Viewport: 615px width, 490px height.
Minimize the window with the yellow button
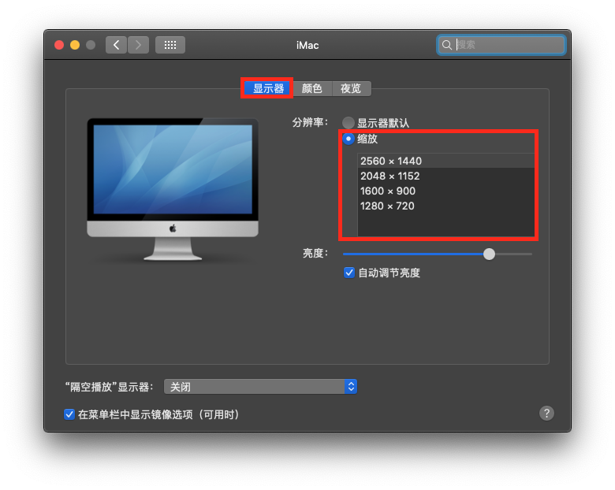tap(75, 45)
